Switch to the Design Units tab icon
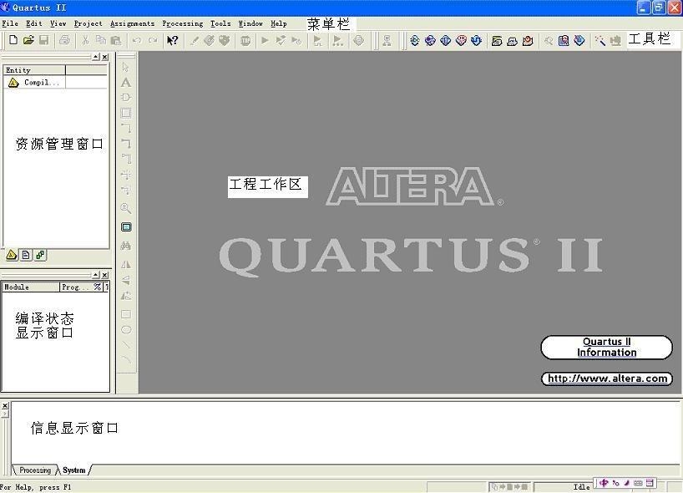Image resolution: width=683 pixels, height=493 pixels. [41, 255]
